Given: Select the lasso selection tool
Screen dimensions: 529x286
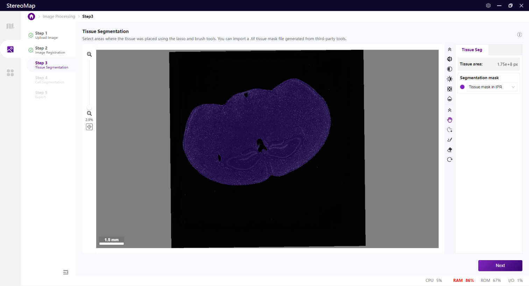Looking at the screenshot, I should [450, 130].
